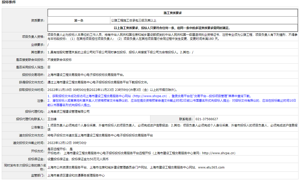Click the blue second notice paragraph in 注意
The width and height of the screenshot is (300, 180).
coord(172,103)
